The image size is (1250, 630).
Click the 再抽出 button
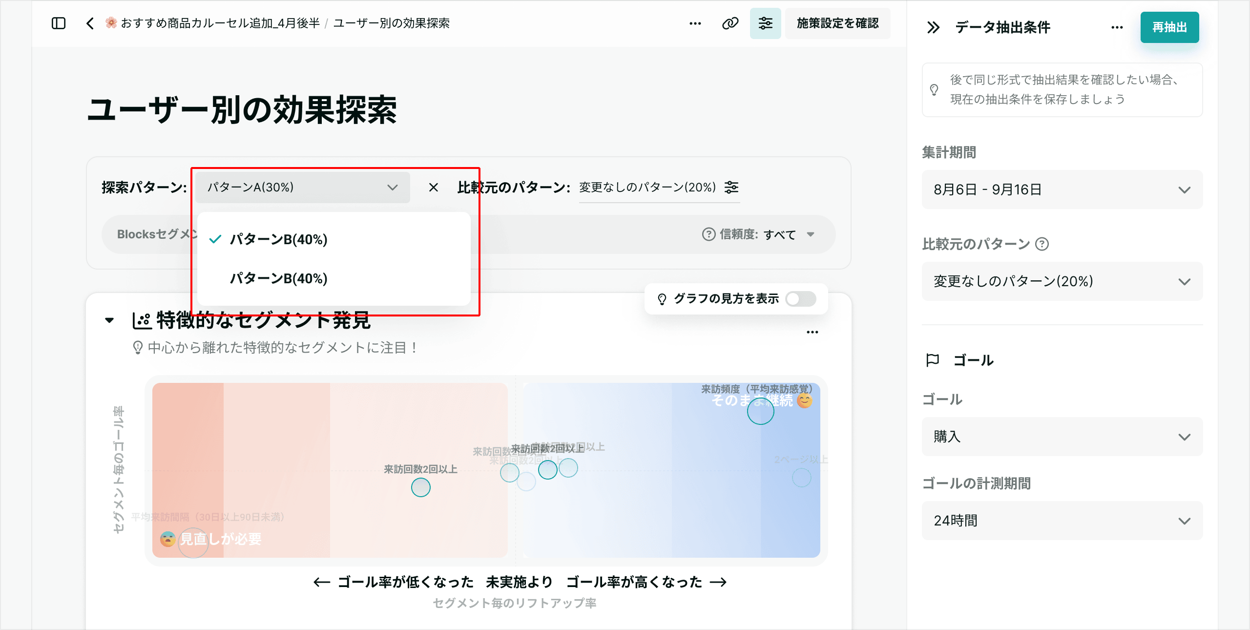point(1169,27)
